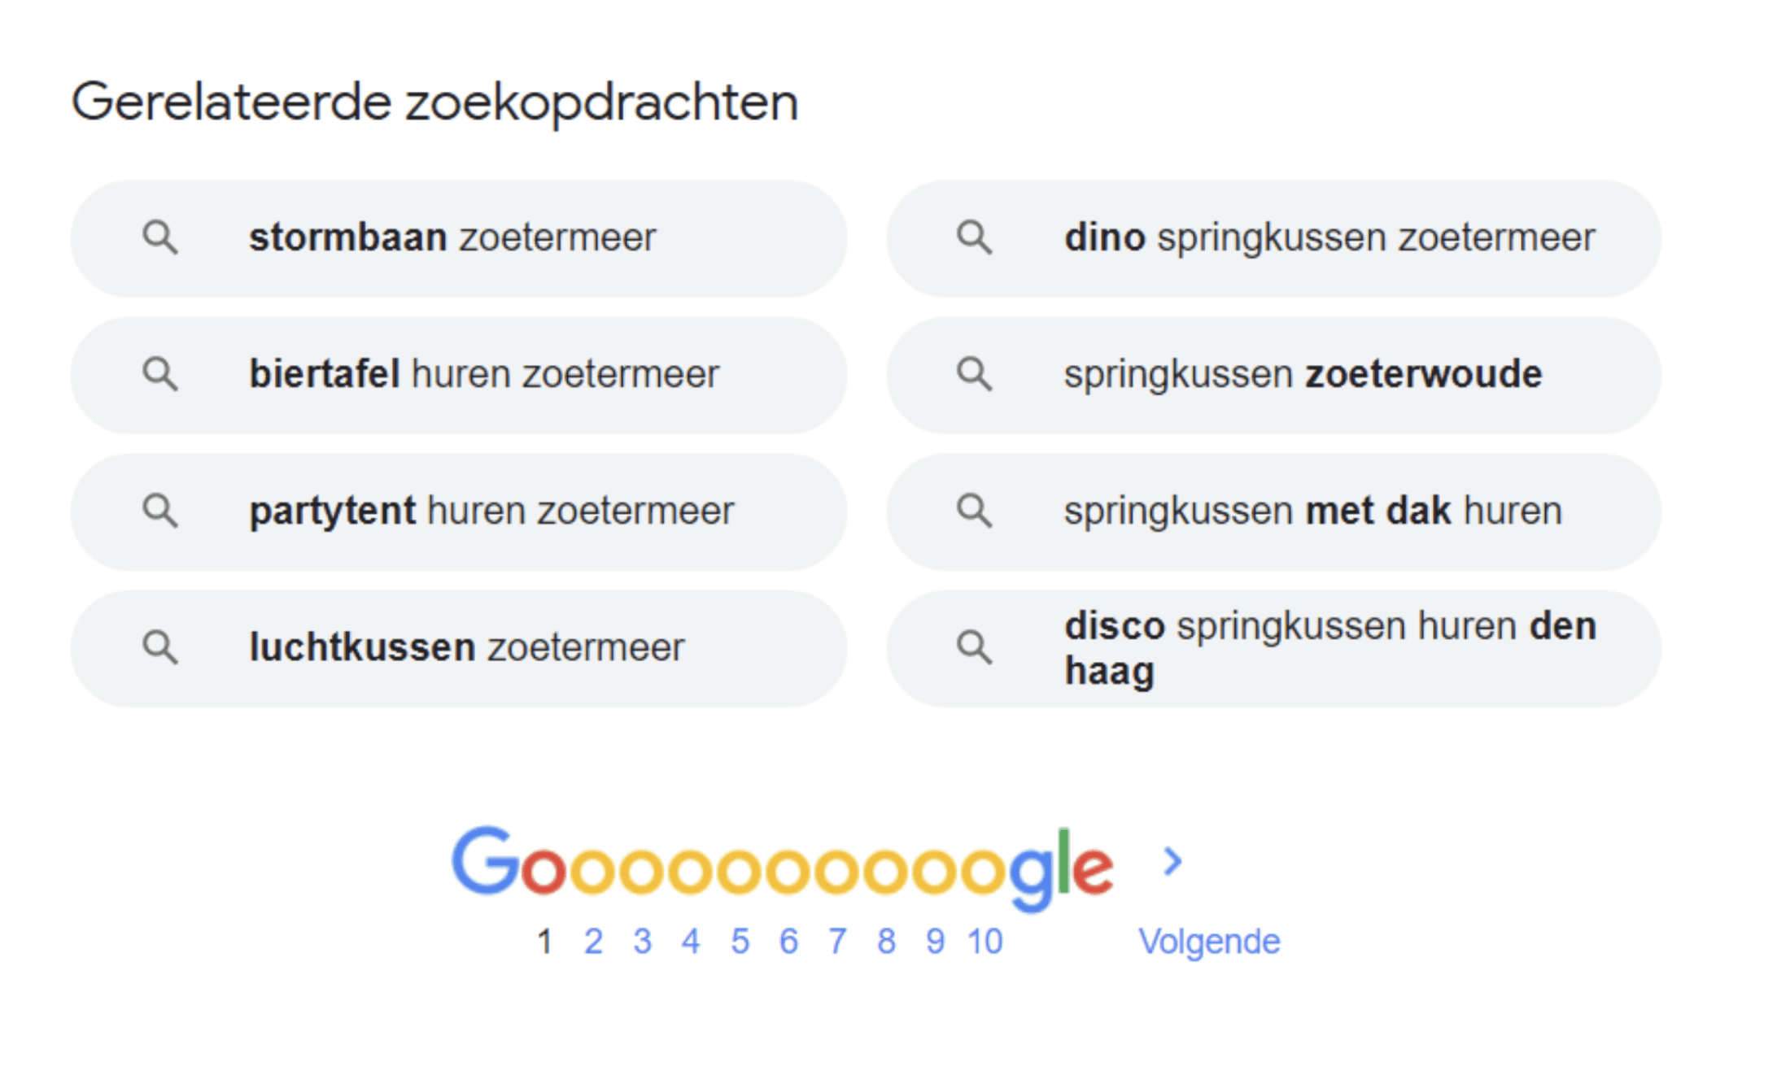Jump to results page 10

pyautogui.click(x=984, y=942)
